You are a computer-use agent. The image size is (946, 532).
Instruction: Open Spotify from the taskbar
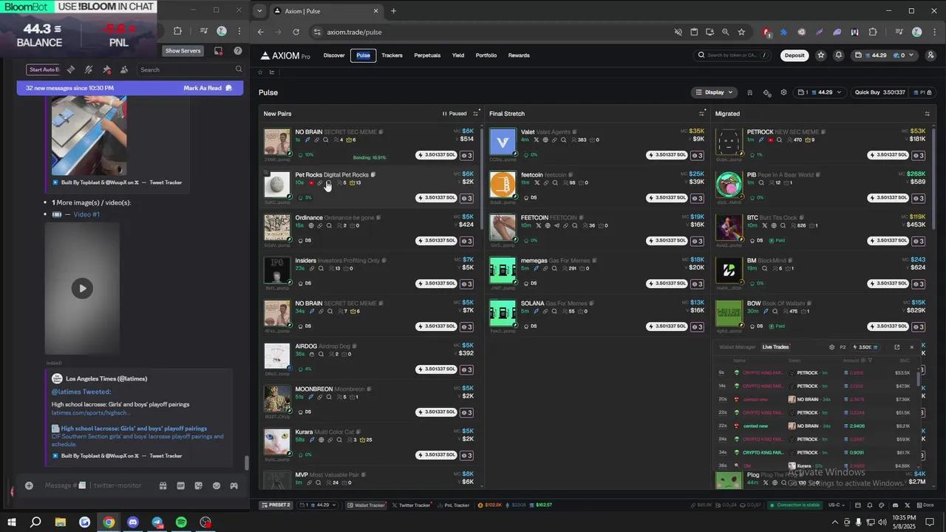[x=181, y=522]
